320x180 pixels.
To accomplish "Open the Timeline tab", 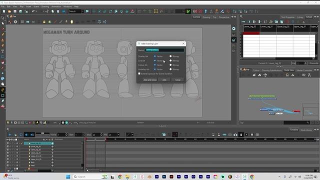I will [x=294, y=130].
